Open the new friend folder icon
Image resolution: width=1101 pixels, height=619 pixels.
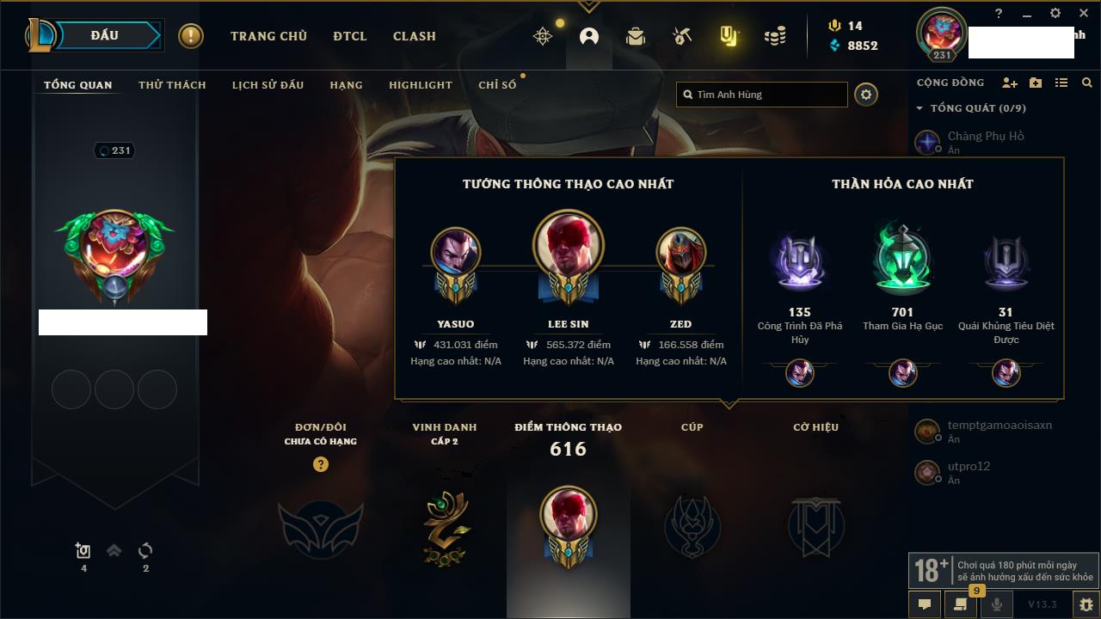[1036, 83]
